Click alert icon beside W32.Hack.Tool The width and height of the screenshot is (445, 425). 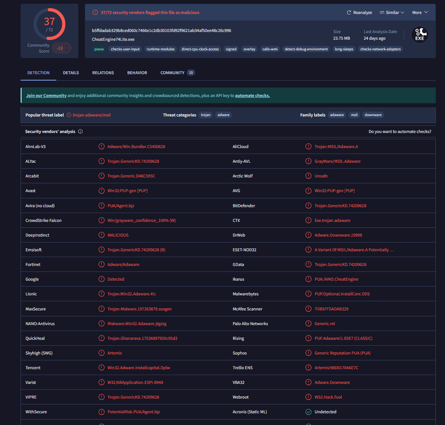tap(308, 397)
